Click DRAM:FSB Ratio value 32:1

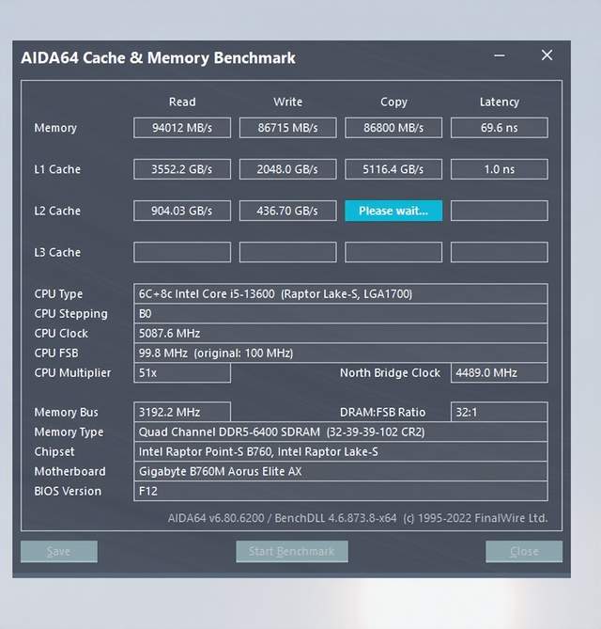[x=500, y=412]
